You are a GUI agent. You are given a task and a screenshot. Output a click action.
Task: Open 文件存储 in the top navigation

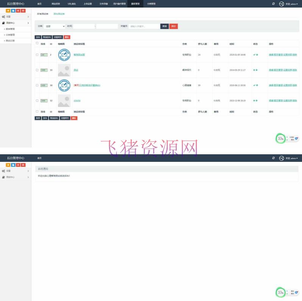tap(103, 4)
